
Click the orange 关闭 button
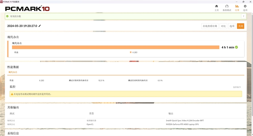[x=240, y=26]
